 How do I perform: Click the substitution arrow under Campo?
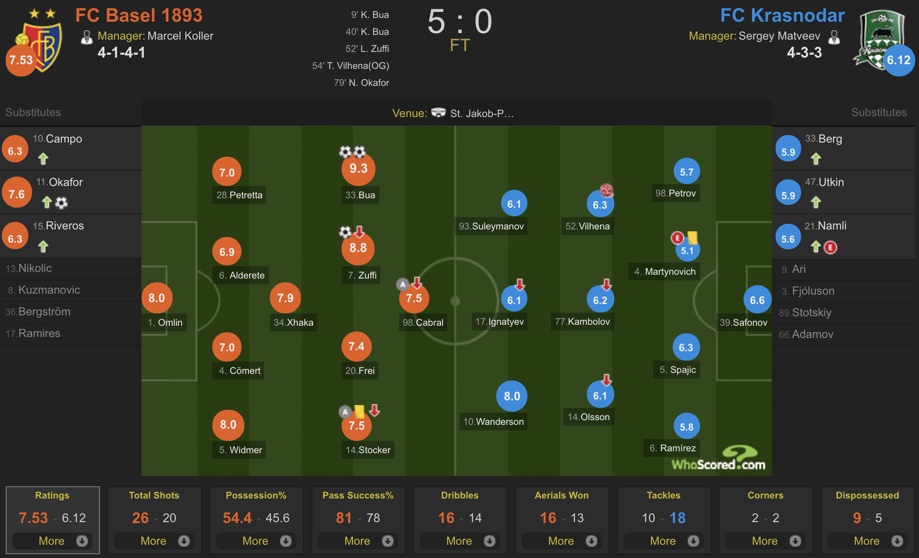click(x=43, y=159)
